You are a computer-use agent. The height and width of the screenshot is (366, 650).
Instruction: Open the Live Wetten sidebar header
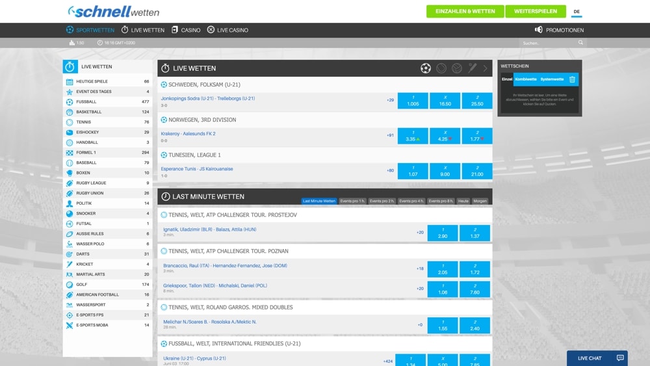pos(107,67)
